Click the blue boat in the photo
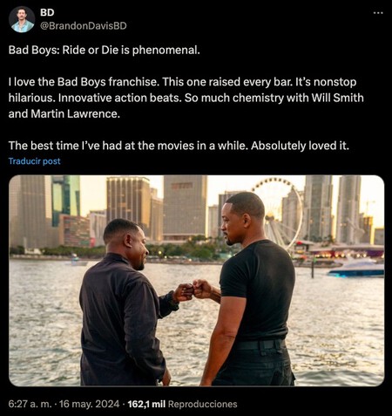 tap(356, 269)
